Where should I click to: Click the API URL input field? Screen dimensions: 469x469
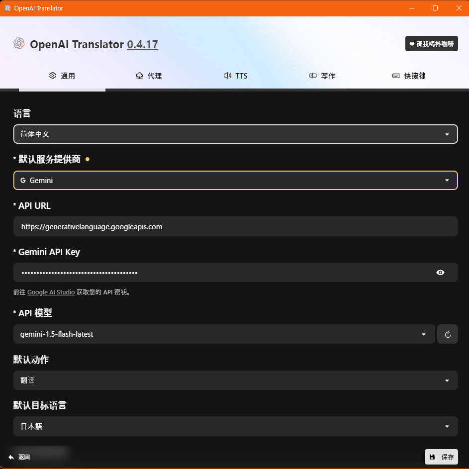[235, 226]
